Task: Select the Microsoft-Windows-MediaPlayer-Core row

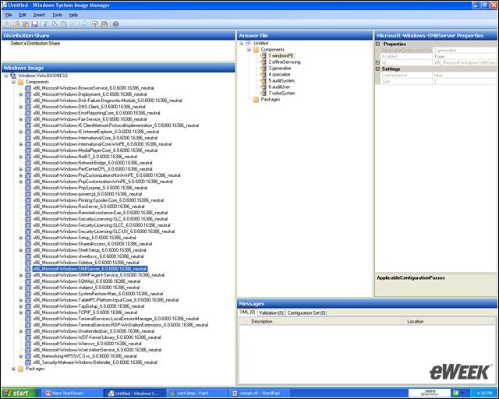Action: [x=95, y=150]
